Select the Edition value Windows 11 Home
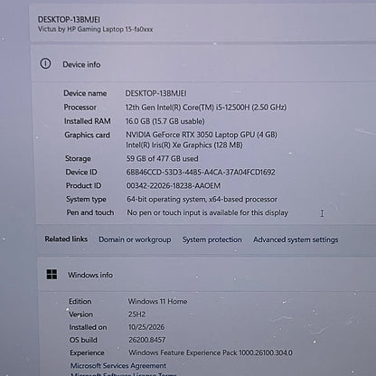 [x=157, y=301]
